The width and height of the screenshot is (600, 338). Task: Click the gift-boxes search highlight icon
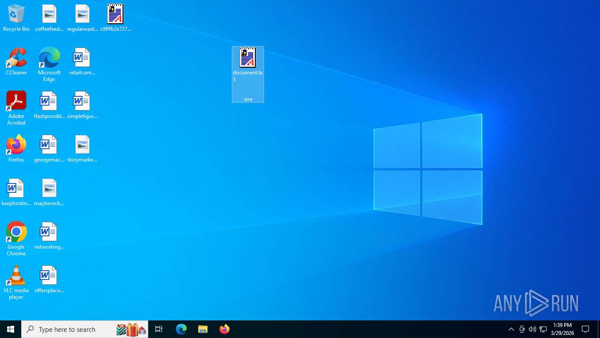tap(131, 329)
